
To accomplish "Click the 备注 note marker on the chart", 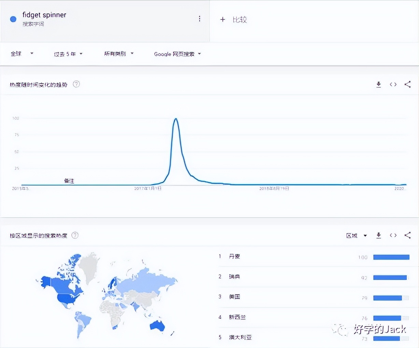I will pos(69,181).
